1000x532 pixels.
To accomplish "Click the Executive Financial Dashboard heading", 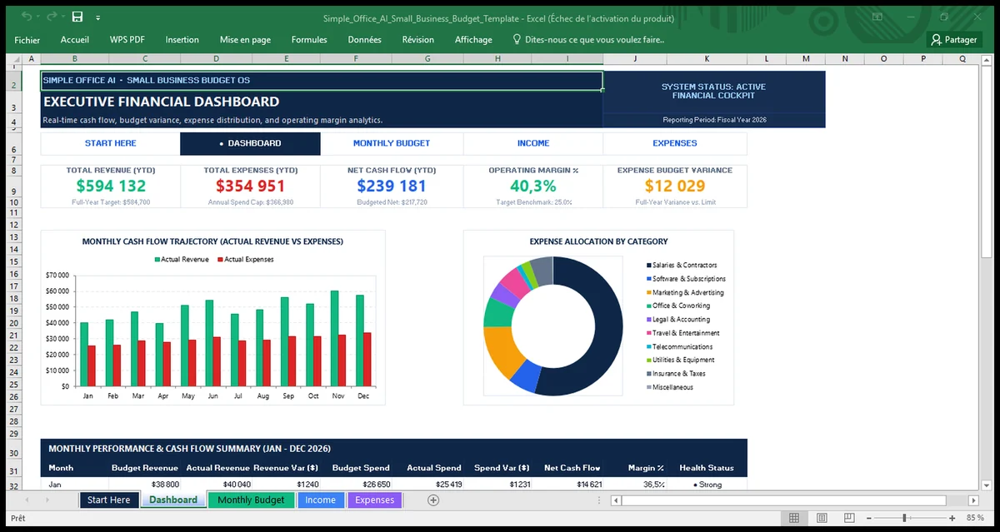I will (161, 102).
